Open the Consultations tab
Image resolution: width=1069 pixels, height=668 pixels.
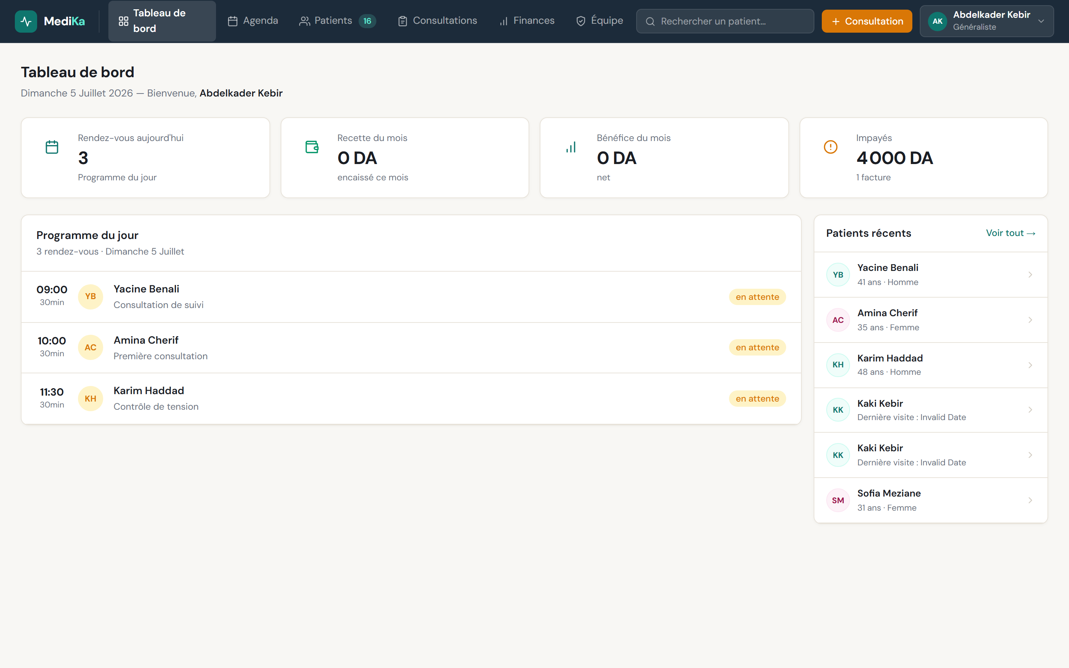pyautogui.click(x=437, y=21)
